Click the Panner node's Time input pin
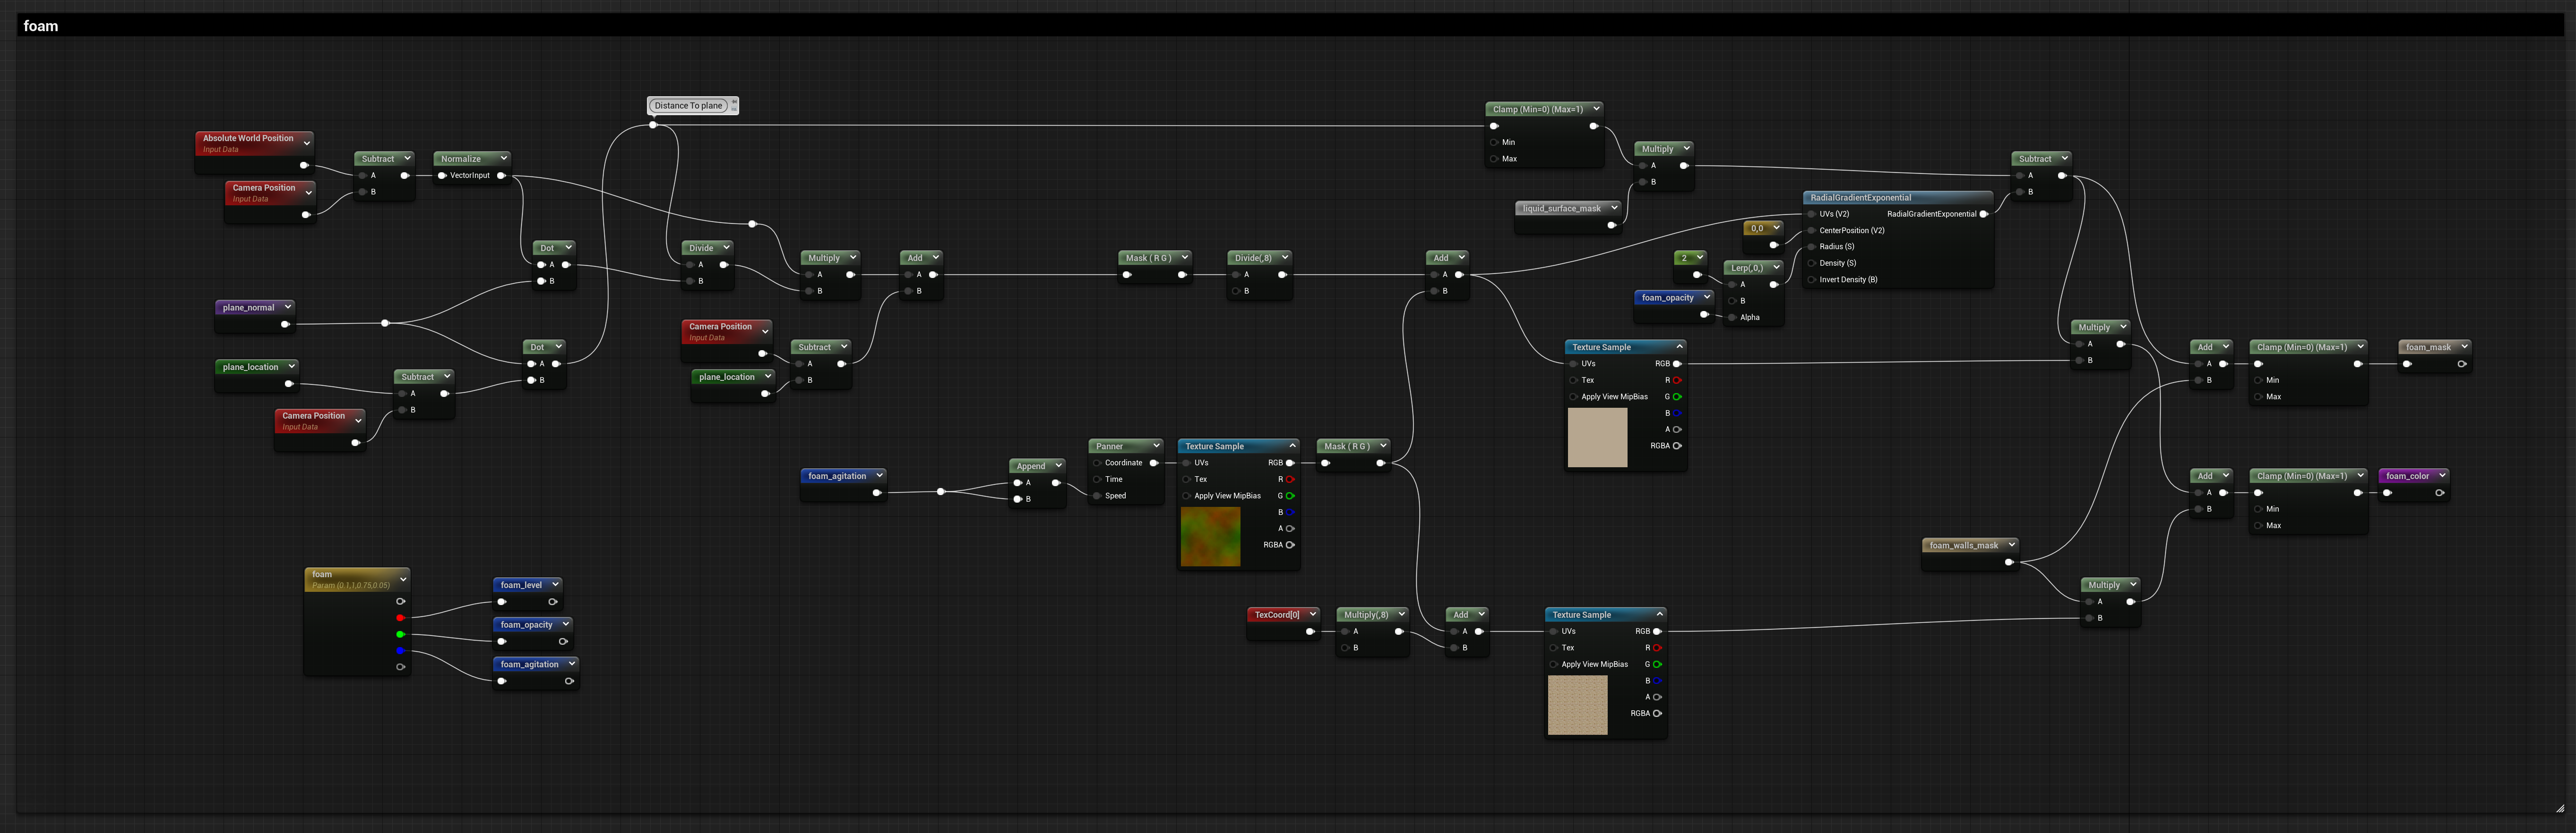The width and height of the screenshot is (2576, 833). coord(1097,480)
